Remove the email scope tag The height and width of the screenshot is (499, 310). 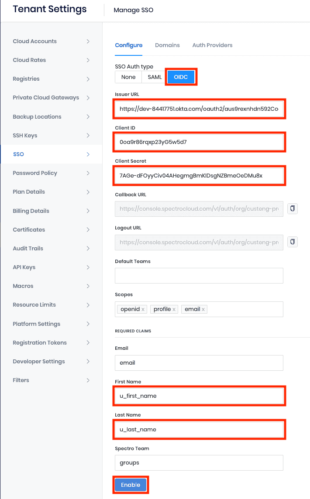(x=203, y=309)
